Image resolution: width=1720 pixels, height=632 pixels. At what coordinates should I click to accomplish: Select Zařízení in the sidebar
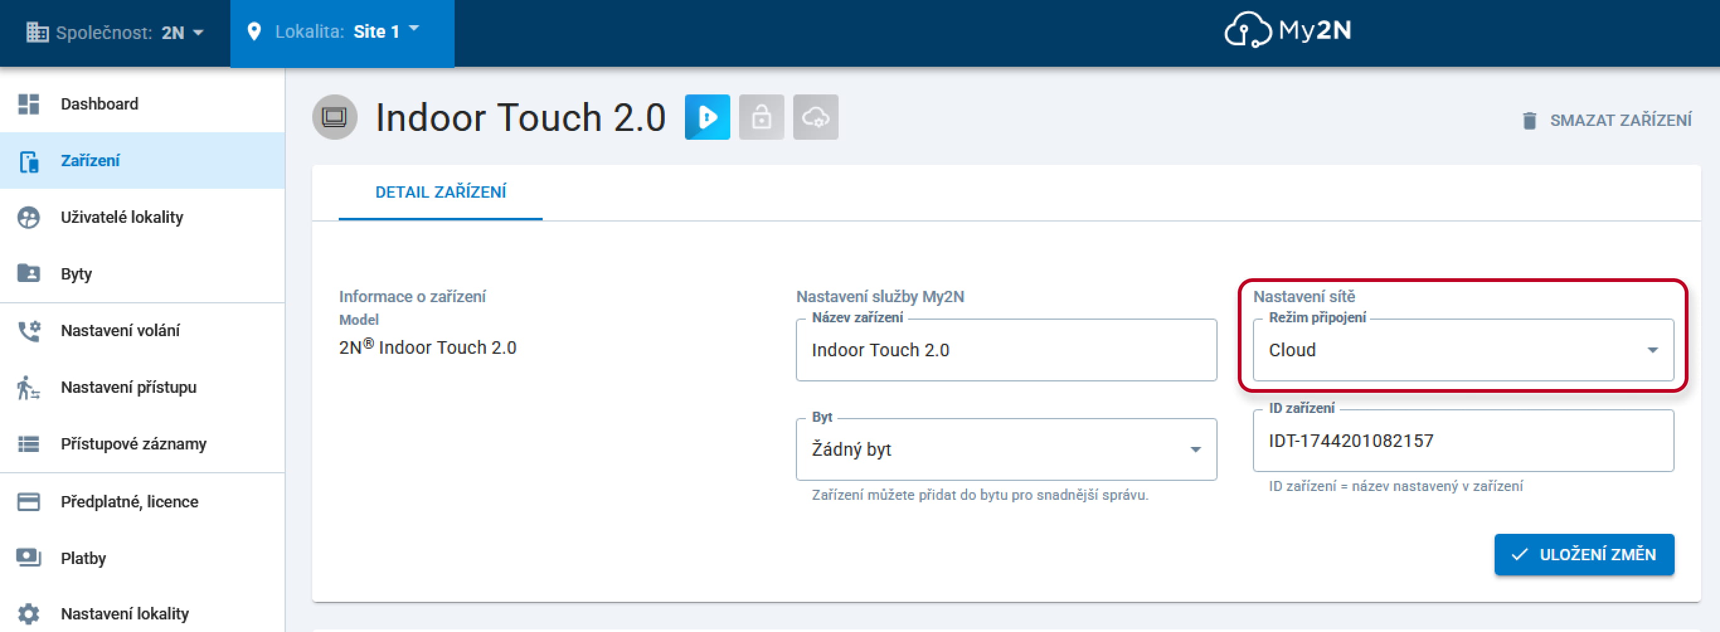tap(142, 161)
